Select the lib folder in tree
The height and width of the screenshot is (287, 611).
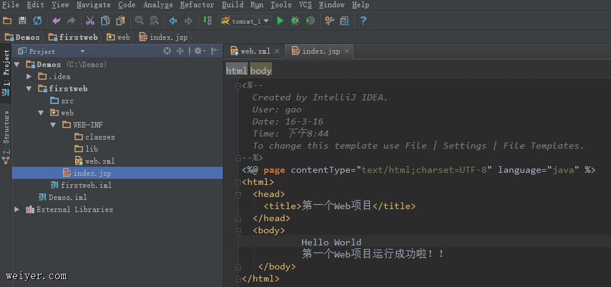(x=86, y=149)
